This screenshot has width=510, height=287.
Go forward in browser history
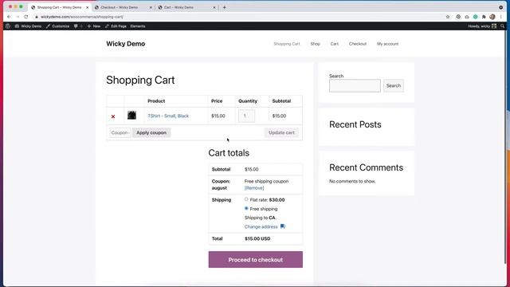pos(18,17)
